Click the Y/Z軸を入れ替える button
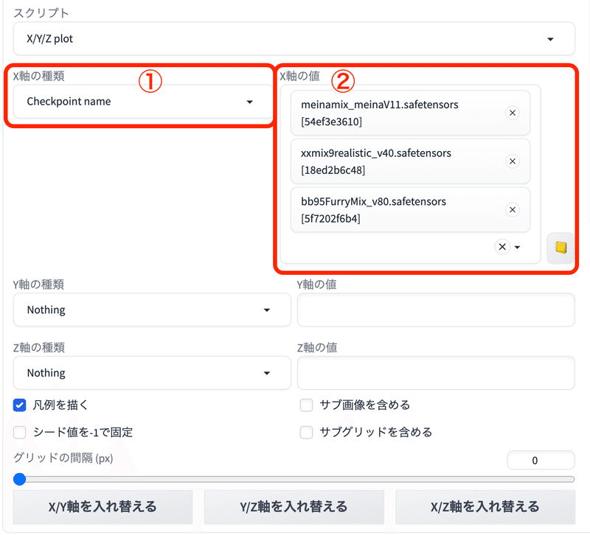Viewport: 590px width, 535px height. tap(294, 507)
